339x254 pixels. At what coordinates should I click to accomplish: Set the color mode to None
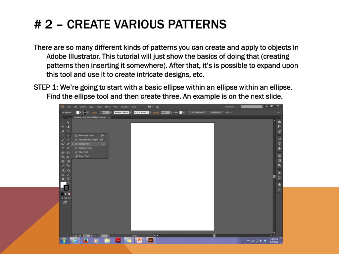click(x=69, y=194)
